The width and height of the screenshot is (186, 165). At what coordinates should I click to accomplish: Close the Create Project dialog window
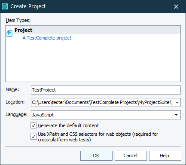pos(176,6)
